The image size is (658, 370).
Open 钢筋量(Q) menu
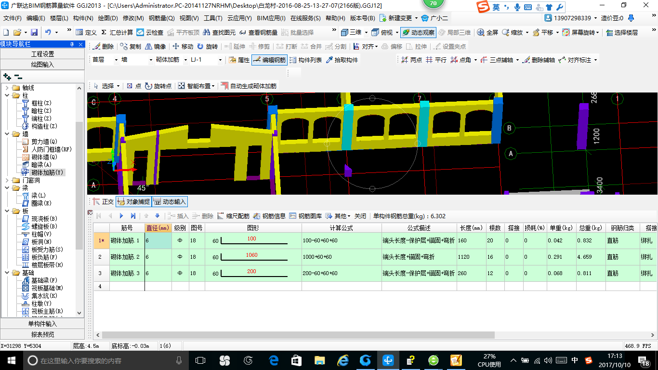161,18
